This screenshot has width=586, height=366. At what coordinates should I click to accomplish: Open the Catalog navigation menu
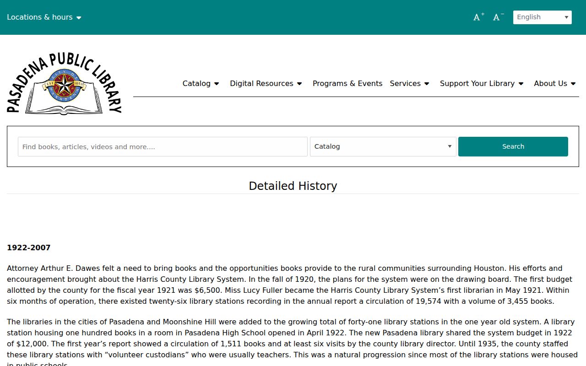pos(201,83)
